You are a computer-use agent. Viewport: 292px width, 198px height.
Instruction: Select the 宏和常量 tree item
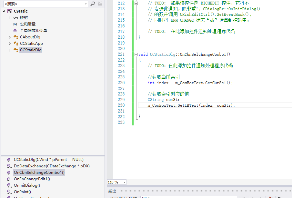coord(27,24)
